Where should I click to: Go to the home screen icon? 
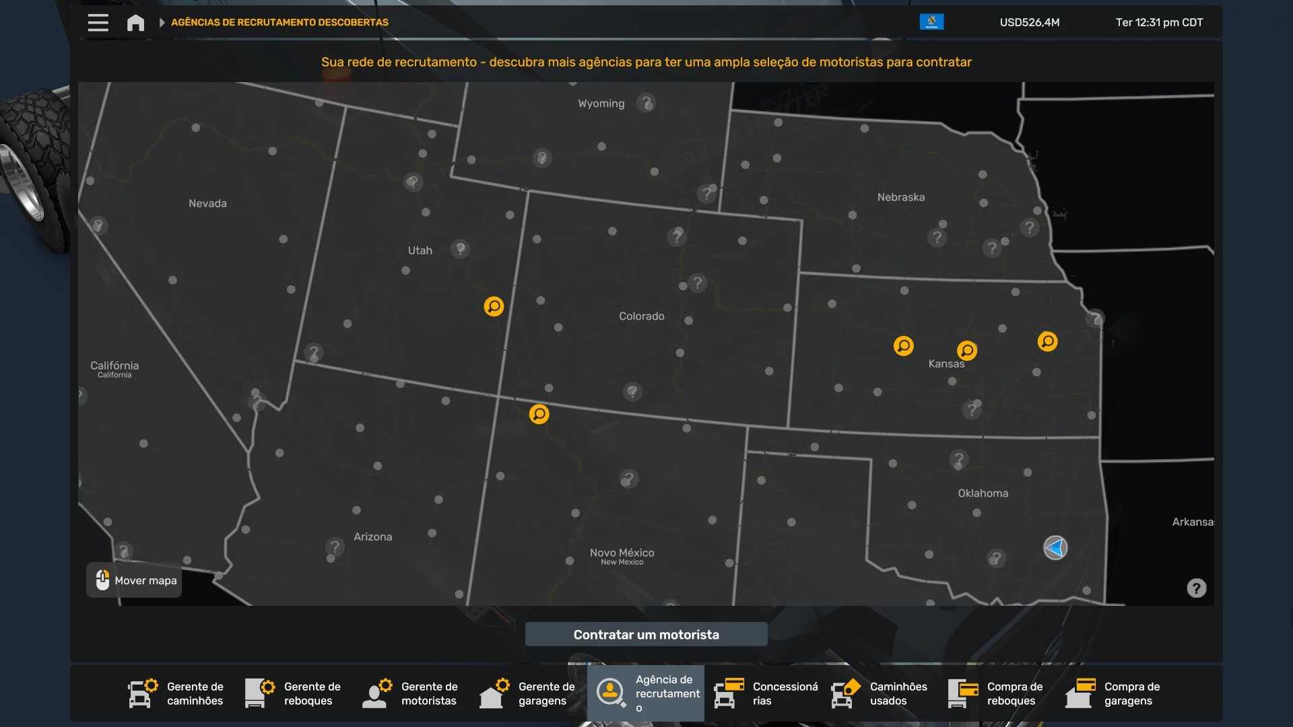135,22
